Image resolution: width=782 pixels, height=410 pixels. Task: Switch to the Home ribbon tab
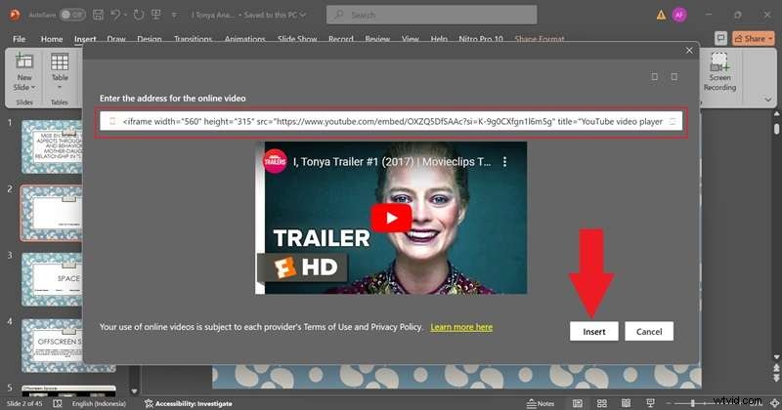point(52,39)
